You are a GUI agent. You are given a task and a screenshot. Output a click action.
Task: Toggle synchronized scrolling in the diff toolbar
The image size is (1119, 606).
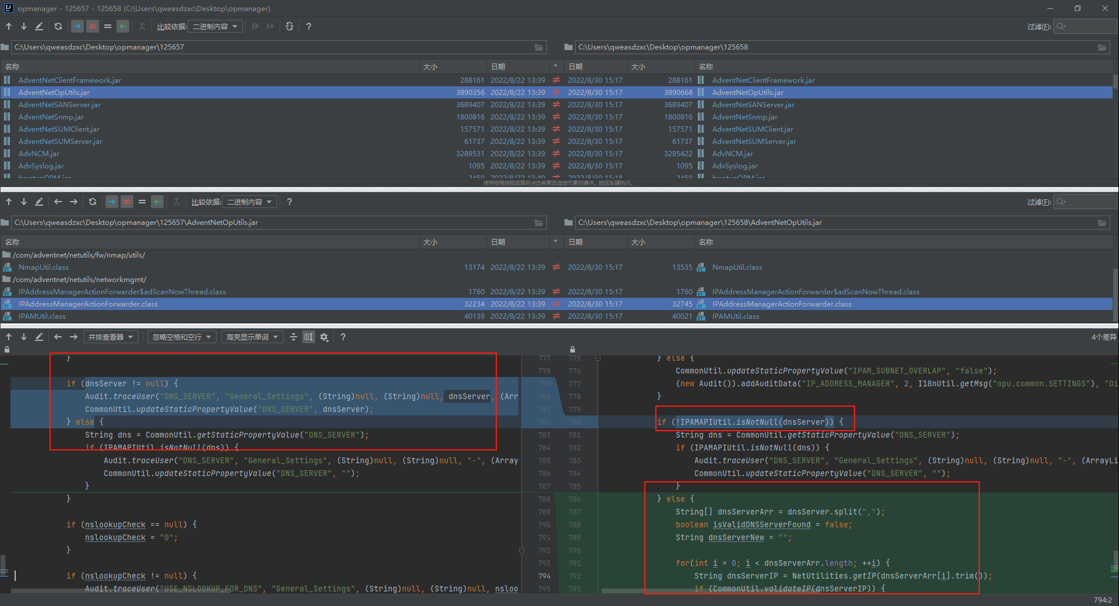(309, 337)
